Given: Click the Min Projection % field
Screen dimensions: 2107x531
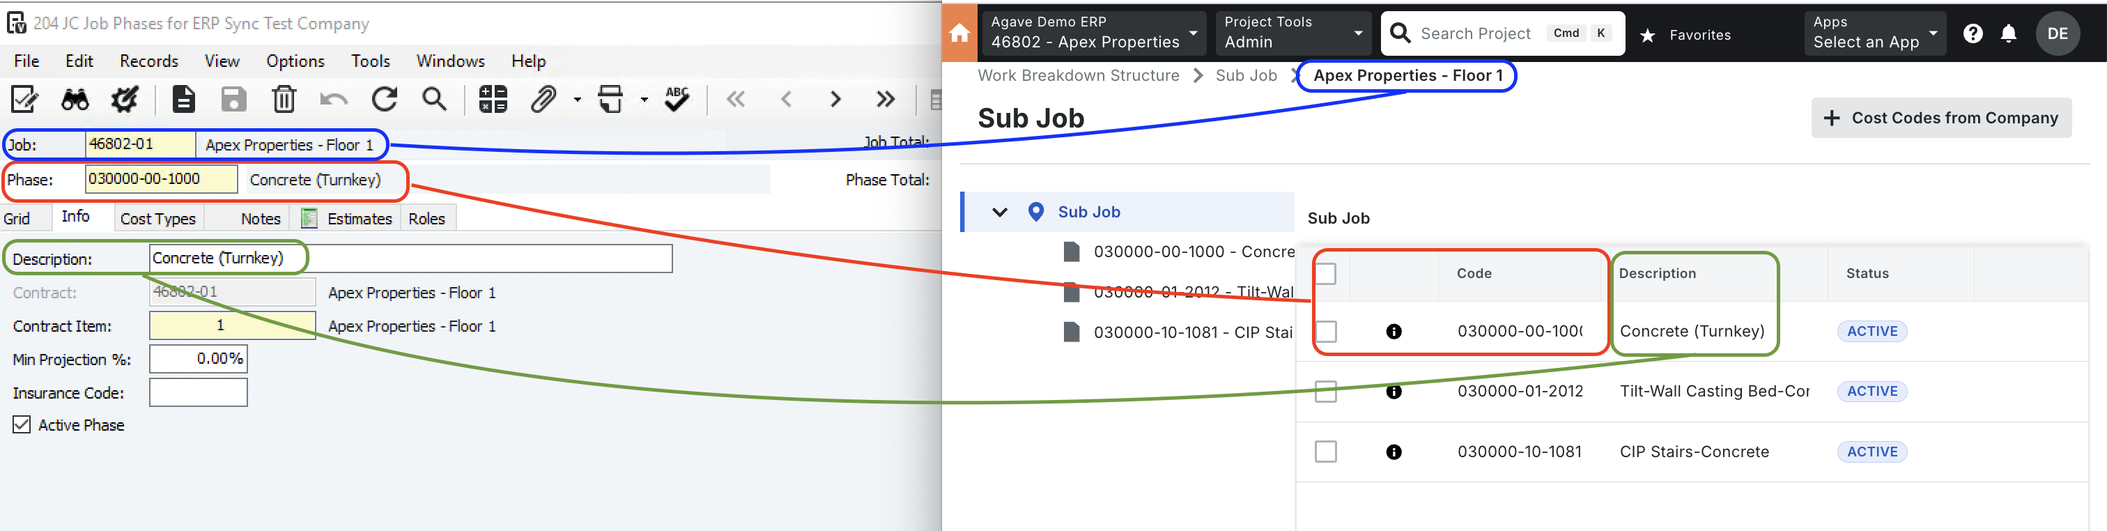Looking at the screenshot, I should point(198,358).
